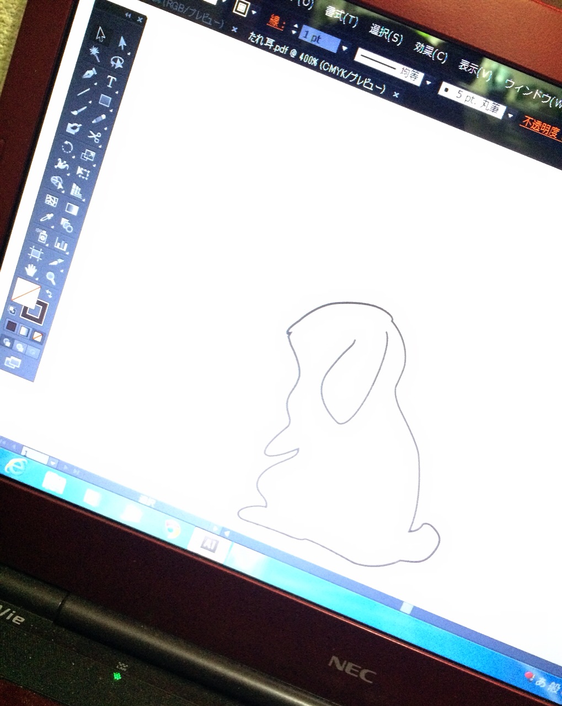Open the stroke weight 1 pt dropdown
The image size is (562, 706).
pyautogui.click(x=345, y=49)
